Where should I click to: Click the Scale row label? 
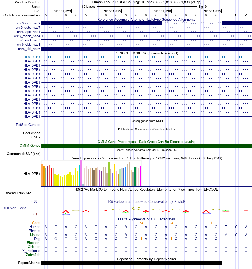36,7
